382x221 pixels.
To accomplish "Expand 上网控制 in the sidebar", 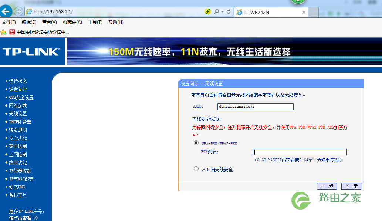I will coord(18,154).
